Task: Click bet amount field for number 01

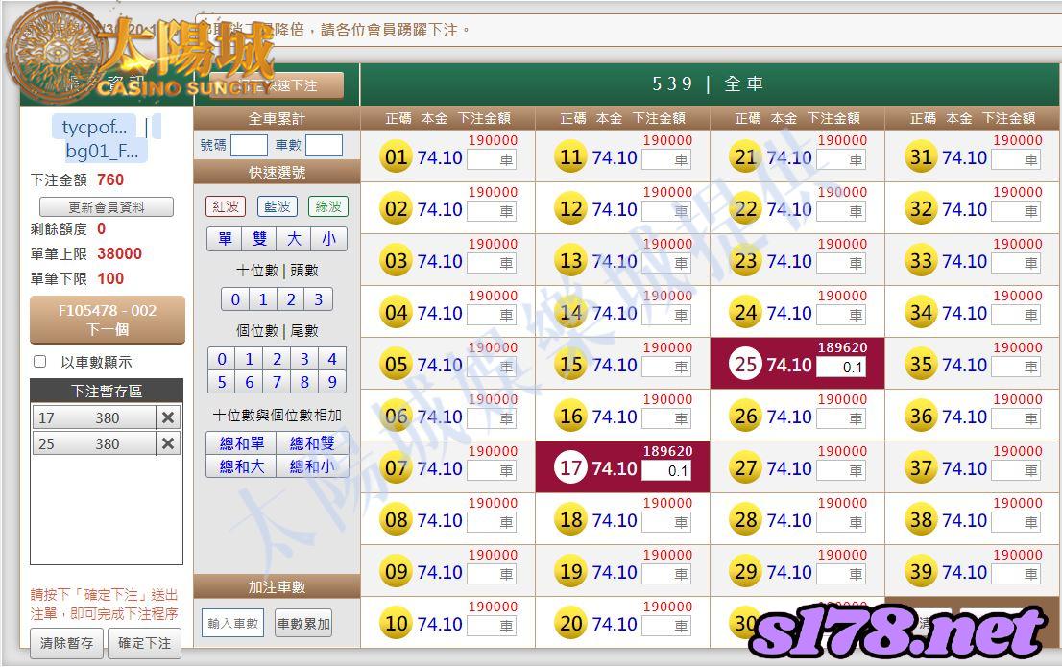Action: coord(492,160)
